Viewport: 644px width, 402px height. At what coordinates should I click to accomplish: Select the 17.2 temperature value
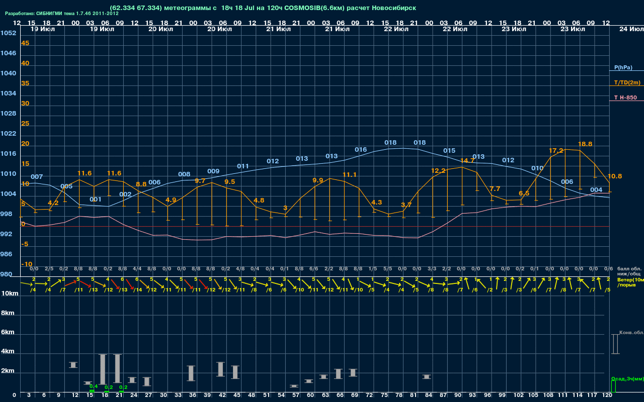click(x=556, y=150)
